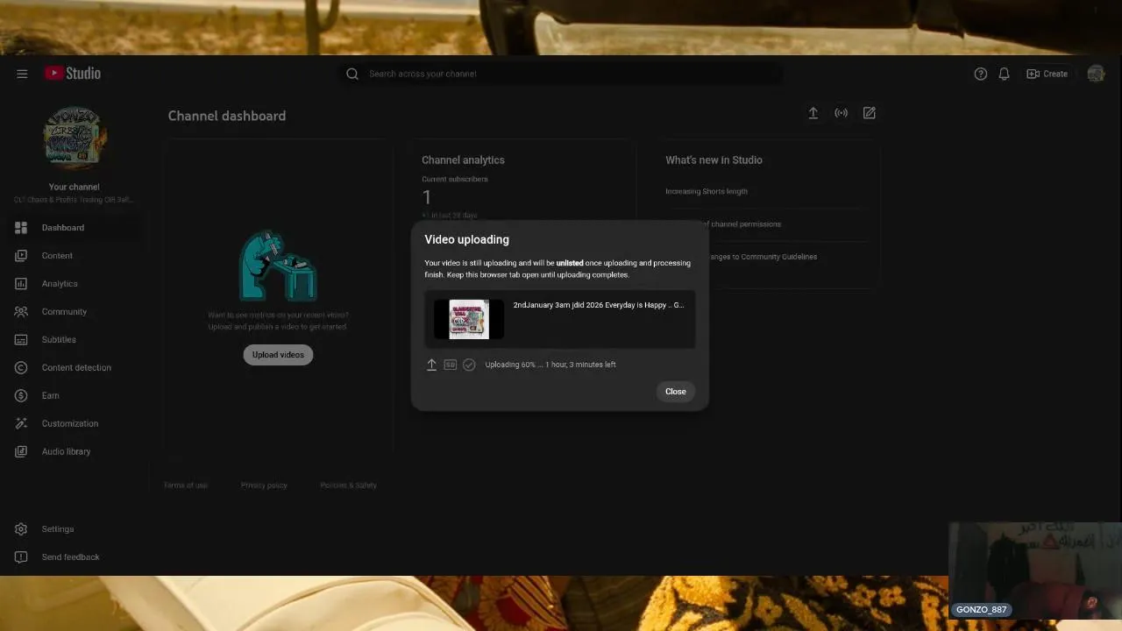
Task: Click the Customization magic wand icon
Action: (x=21, y=424)
